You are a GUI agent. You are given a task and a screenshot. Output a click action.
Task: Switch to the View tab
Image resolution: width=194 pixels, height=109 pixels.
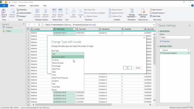(x=45, y=5)
